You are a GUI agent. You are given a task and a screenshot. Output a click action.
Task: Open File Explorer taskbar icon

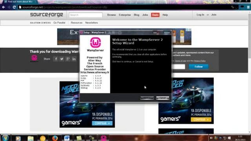click(x=30, y=138)
